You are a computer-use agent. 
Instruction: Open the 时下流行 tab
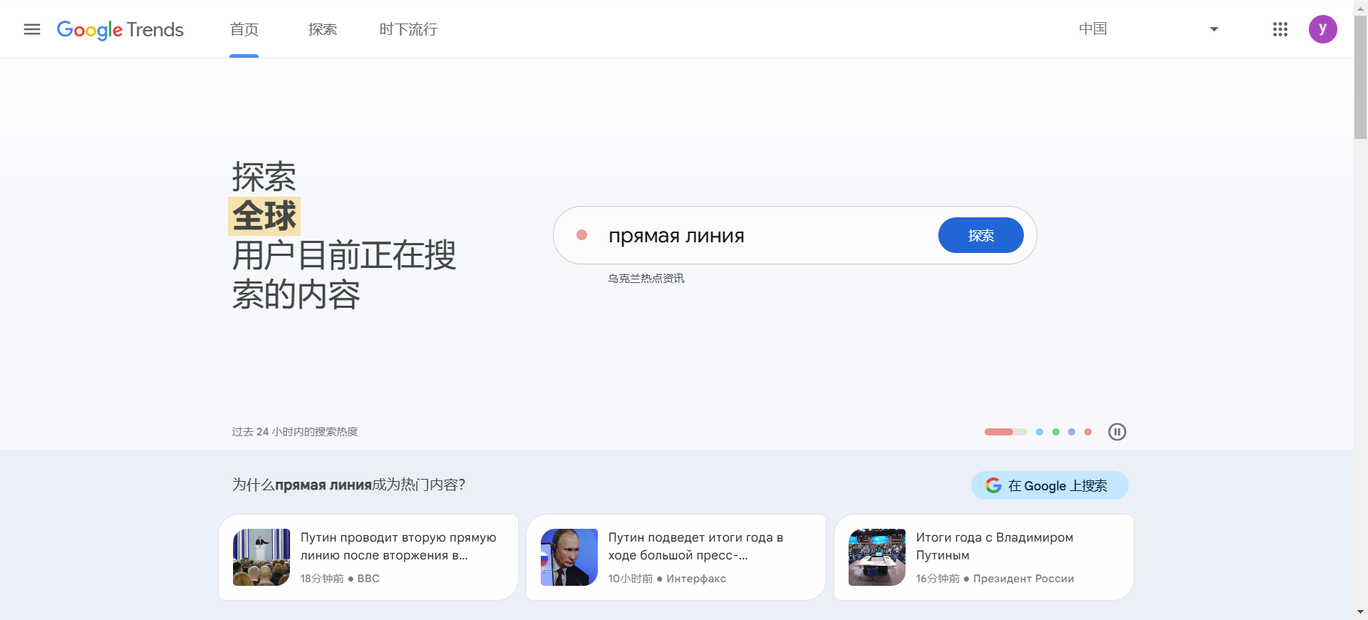pos(408,29)
